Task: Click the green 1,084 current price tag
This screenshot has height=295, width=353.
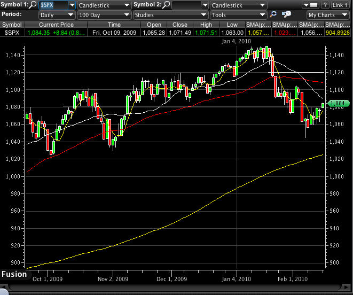Action: tap(338, 103)
